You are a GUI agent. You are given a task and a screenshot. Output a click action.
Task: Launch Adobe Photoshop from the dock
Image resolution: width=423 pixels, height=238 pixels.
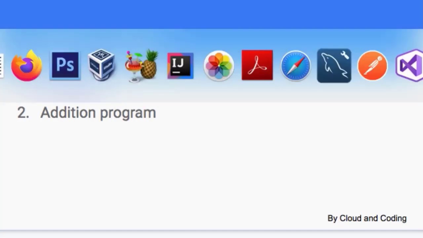[65, 65]
